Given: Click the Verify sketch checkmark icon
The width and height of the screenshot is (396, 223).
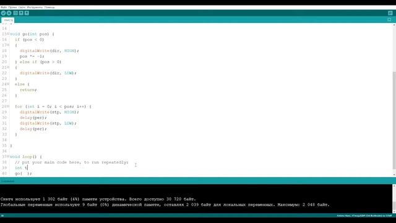Looking at the screenshot, I should [x=3, y=13].
